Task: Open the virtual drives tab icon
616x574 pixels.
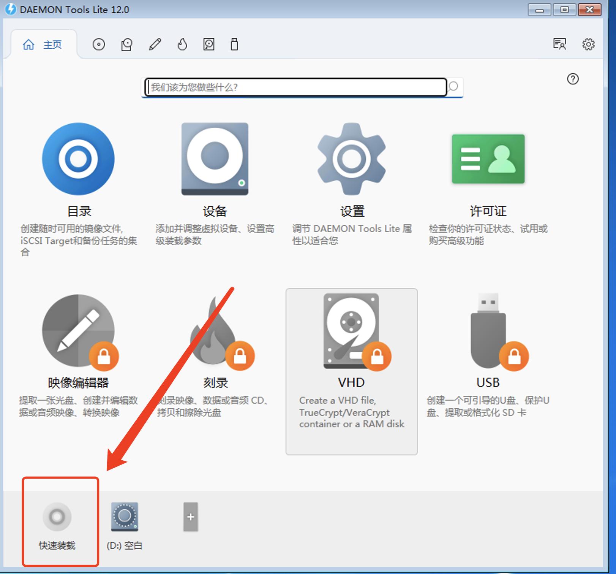Action: pos(126,44)
